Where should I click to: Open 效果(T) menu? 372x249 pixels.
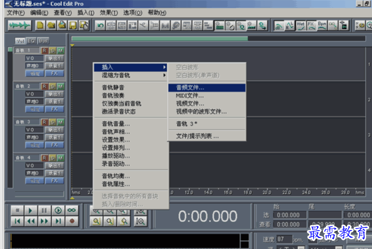point(109,13)
